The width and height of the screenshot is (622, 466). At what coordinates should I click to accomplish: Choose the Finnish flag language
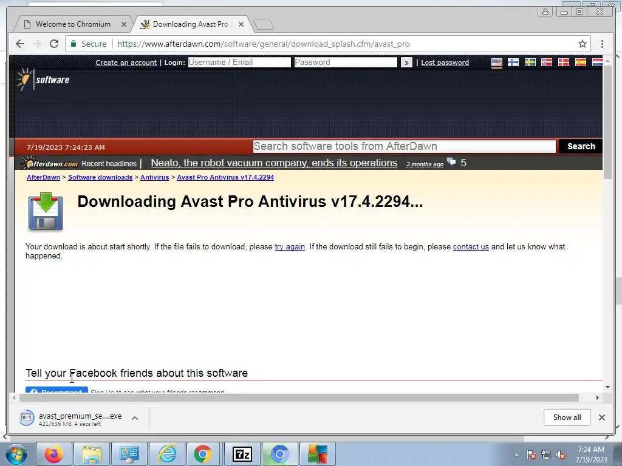(x=513, y=62)
